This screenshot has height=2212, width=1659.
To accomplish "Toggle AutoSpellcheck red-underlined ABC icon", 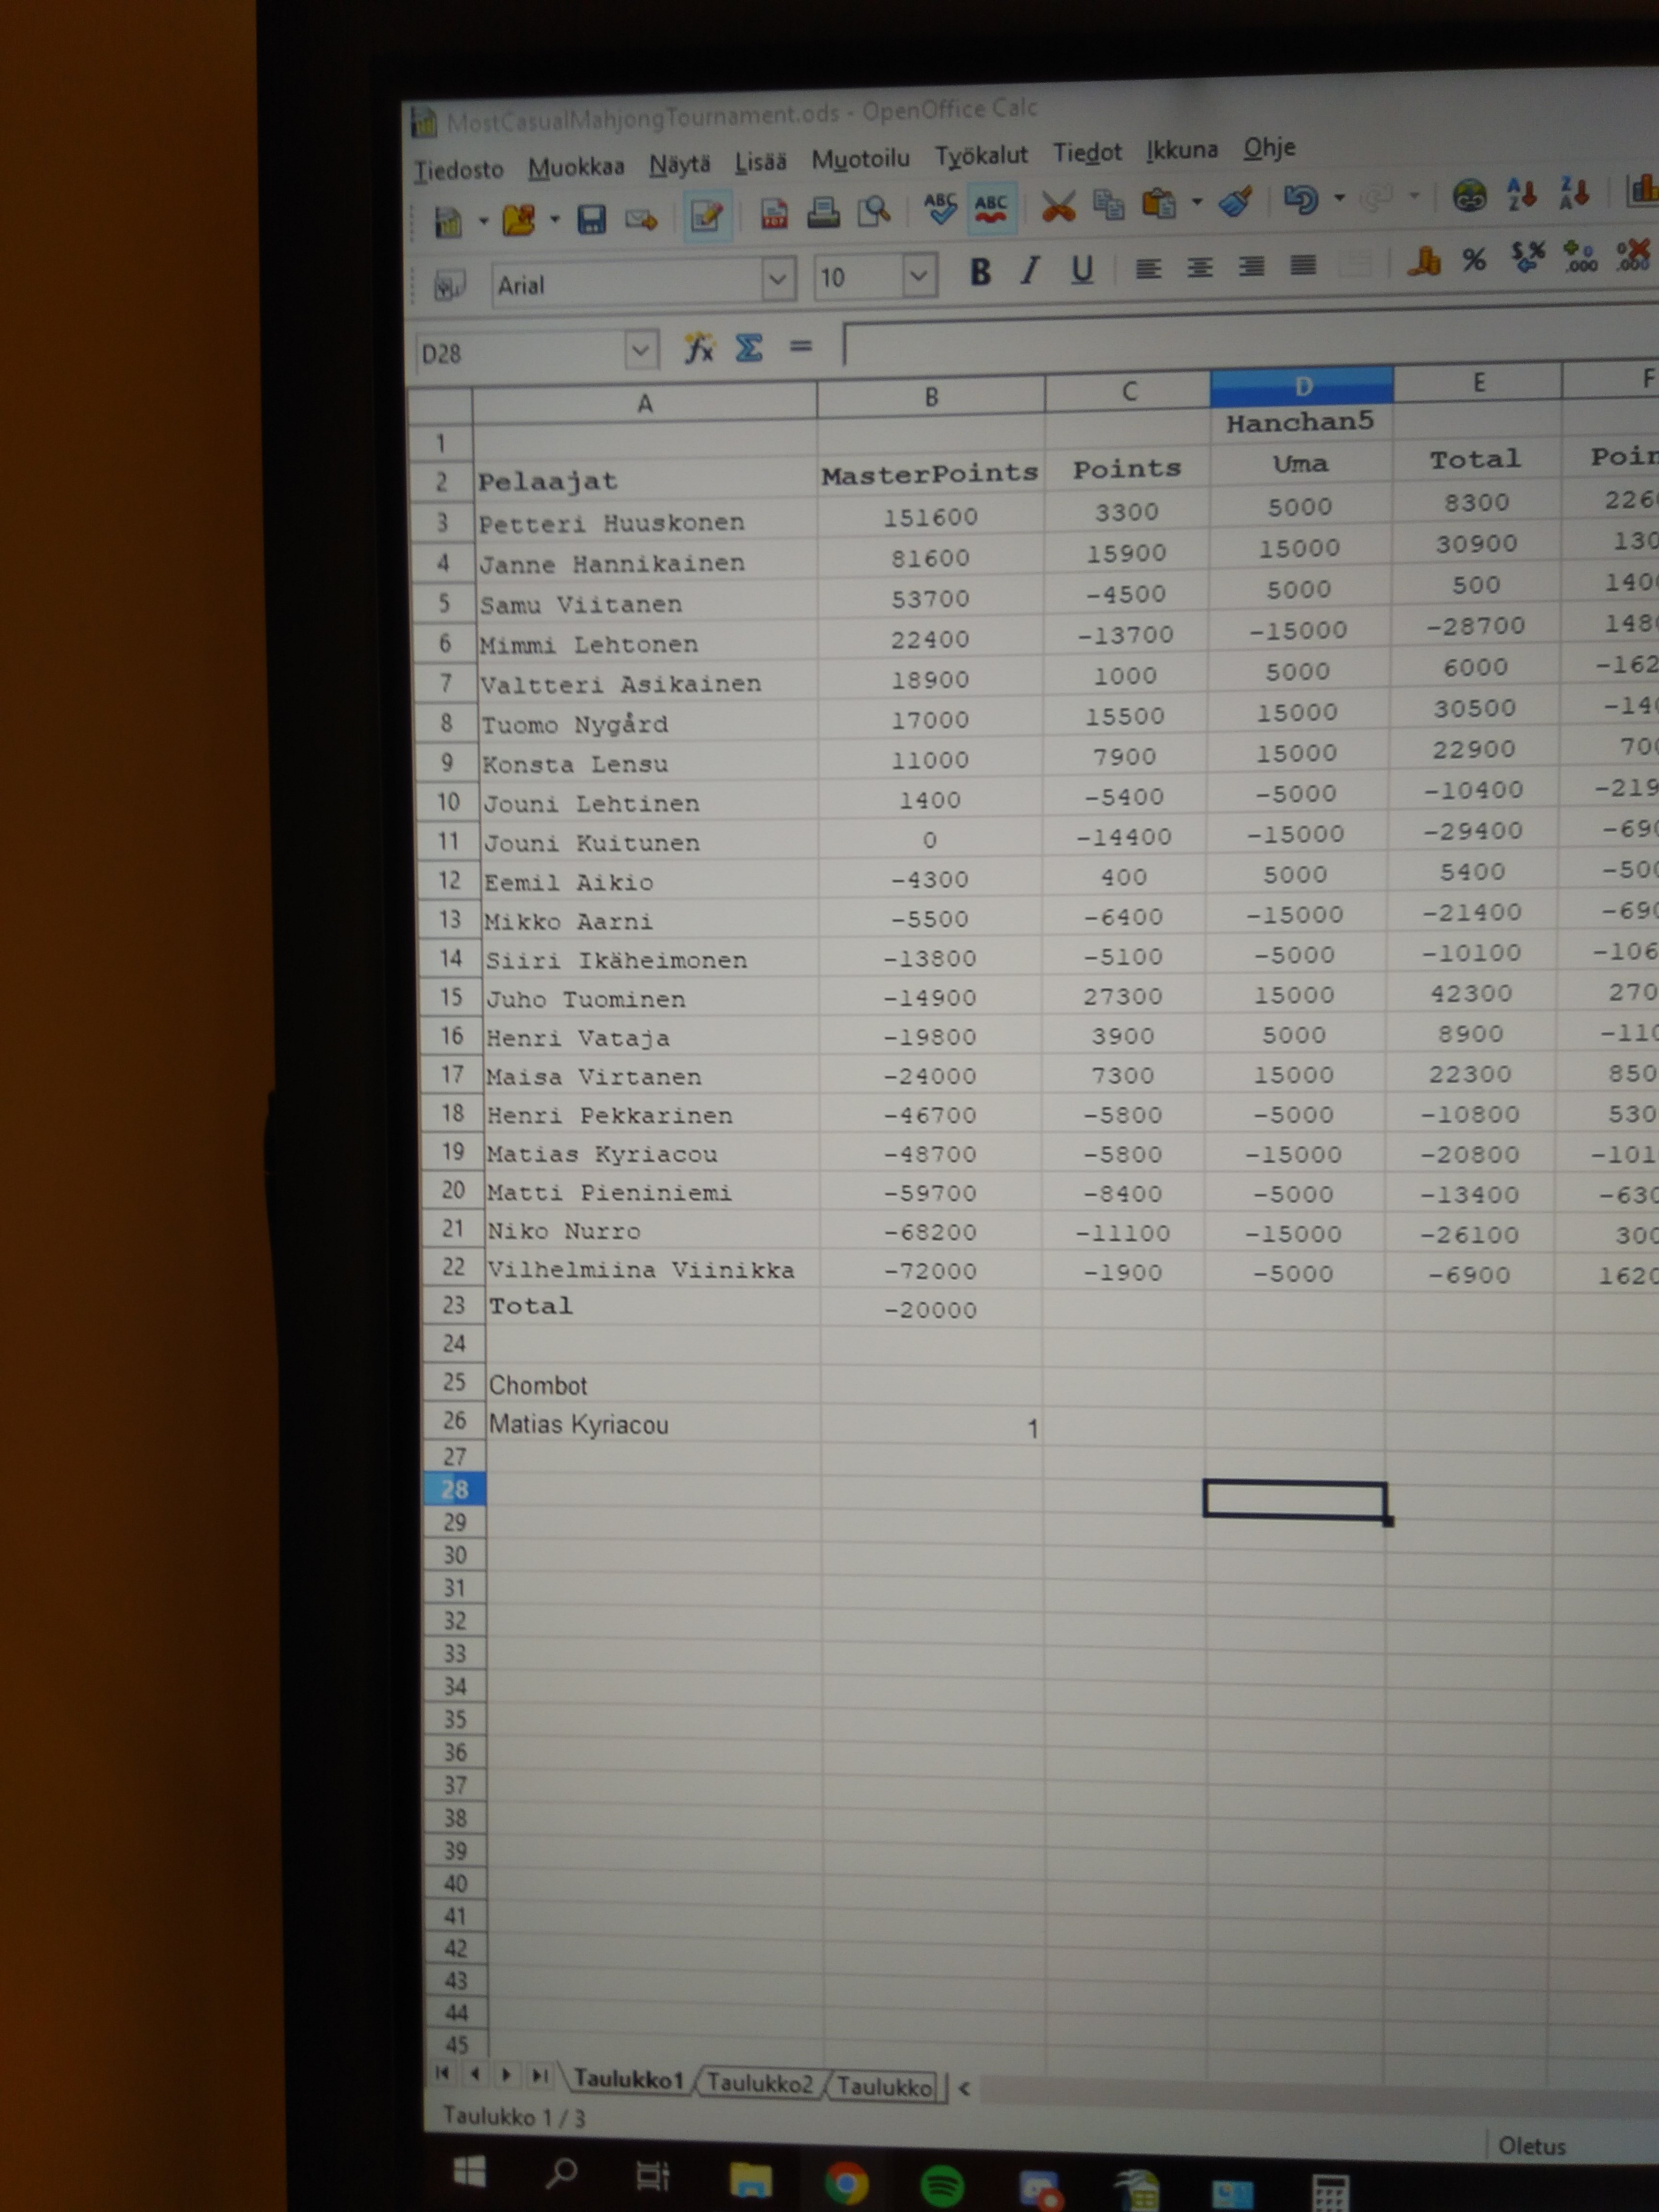I will [x=991, y=207].
